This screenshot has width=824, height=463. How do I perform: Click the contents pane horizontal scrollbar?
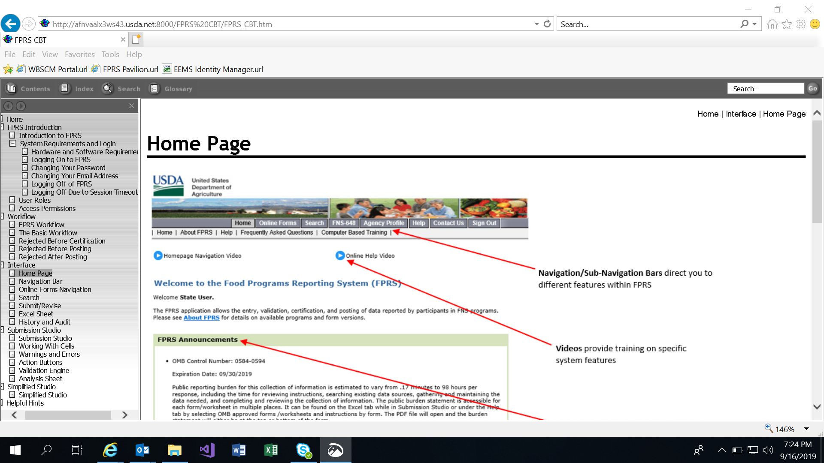point(68,415)
